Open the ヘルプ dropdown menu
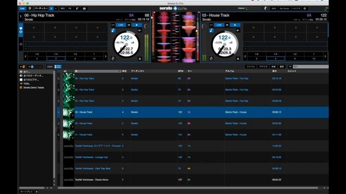346x194 pixels. point(296,9)
